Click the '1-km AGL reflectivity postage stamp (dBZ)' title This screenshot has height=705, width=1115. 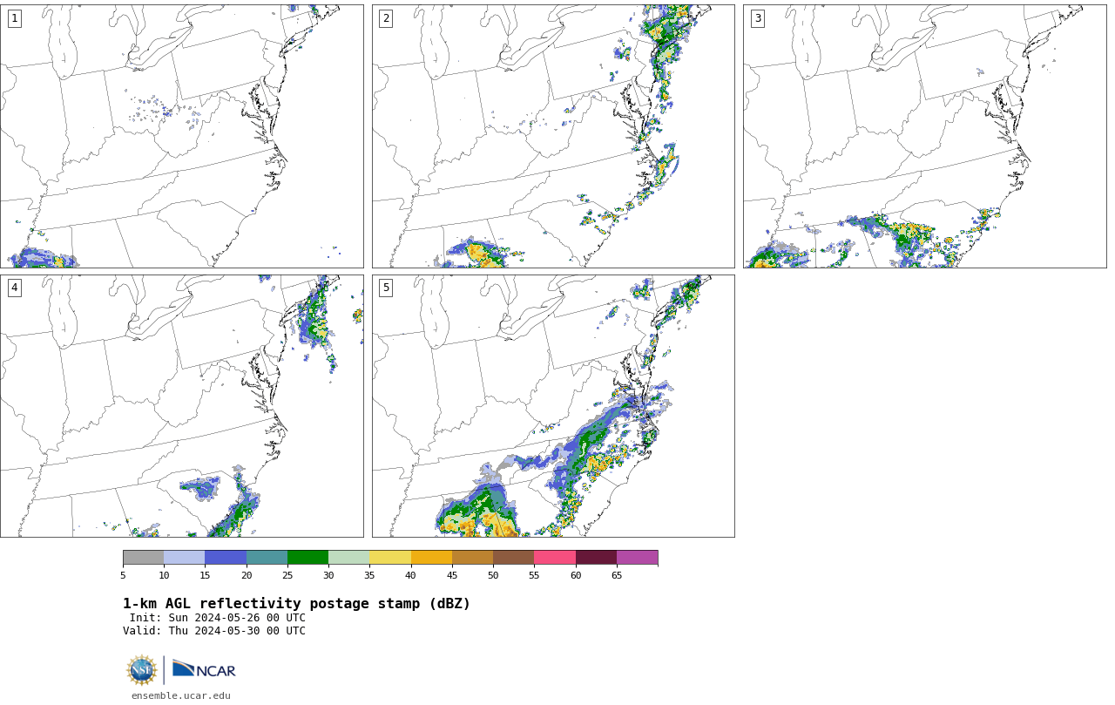tap(296, 604)
